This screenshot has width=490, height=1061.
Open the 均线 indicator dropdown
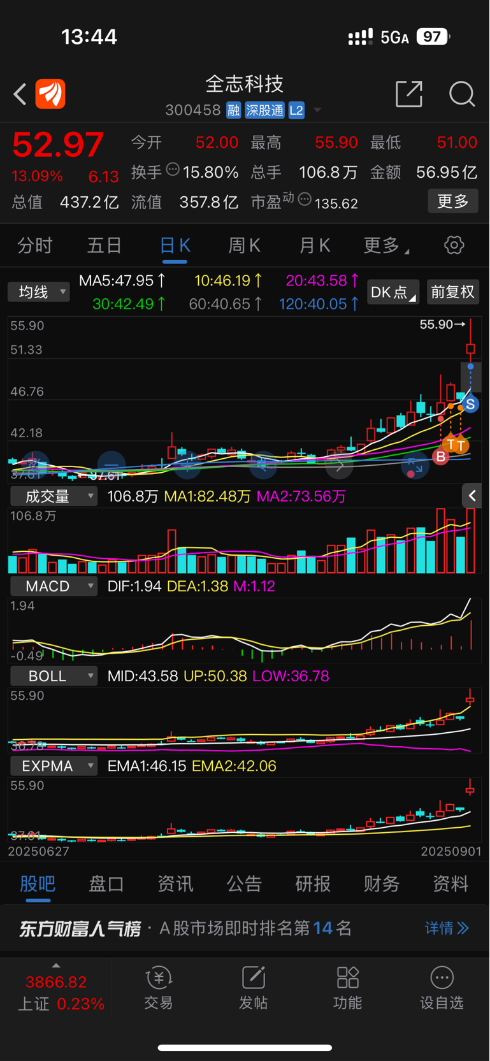click(38, 292)
